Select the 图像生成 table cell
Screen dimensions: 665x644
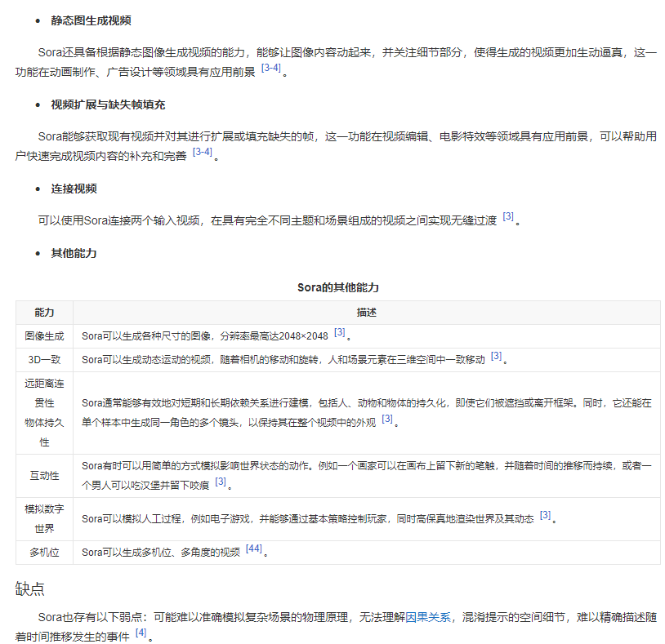coord(45,336)
